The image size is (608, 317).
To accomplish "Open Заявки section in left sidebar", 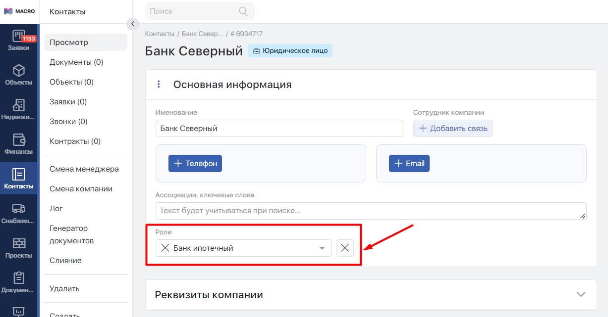I will coord(18,41).
